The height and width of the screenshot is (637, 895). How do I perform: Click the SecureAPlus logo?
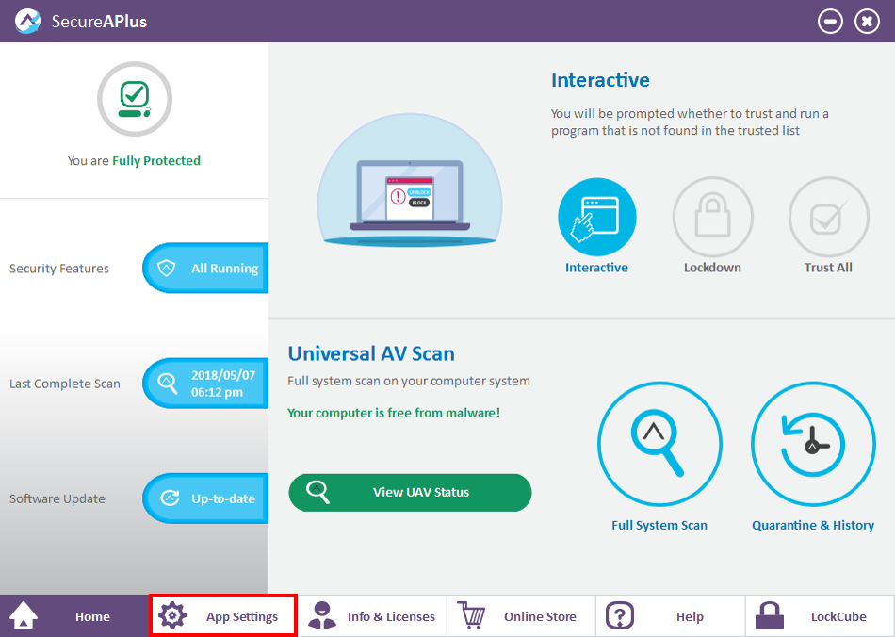click(x=28, y=20)
